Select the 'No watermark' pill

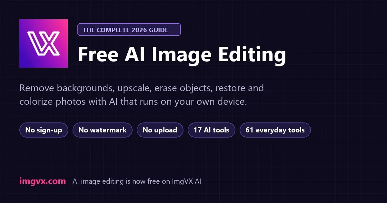[103, 130]
